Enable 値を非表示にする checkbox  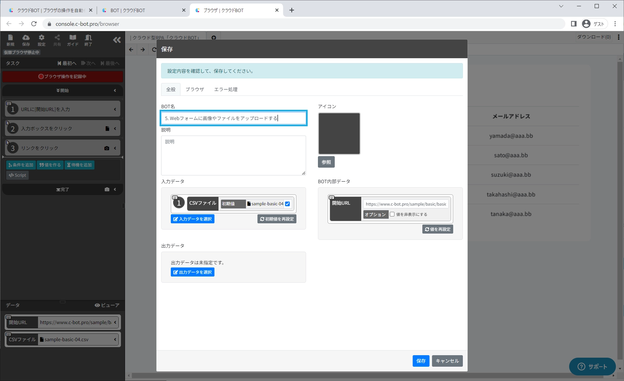click(x=392, y=214)
